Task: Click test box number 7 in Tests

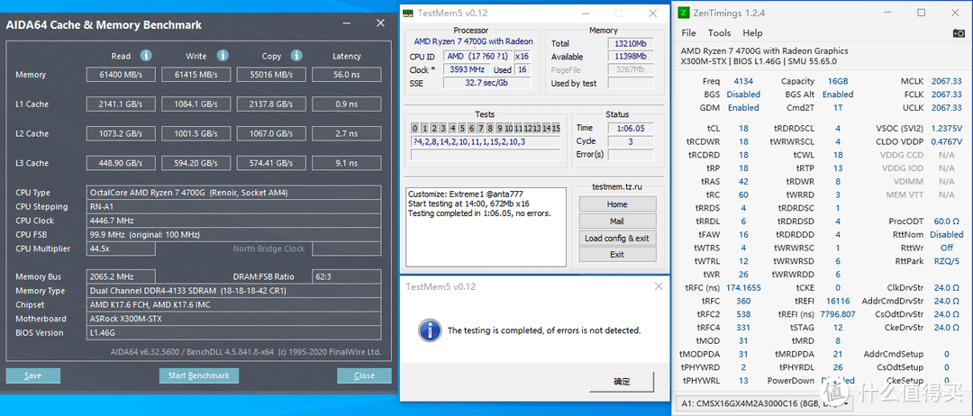Action: 481,129
